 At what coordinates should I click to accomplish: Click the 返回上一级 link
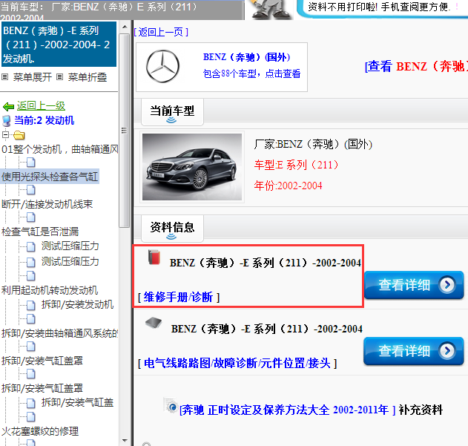(41, 106)
